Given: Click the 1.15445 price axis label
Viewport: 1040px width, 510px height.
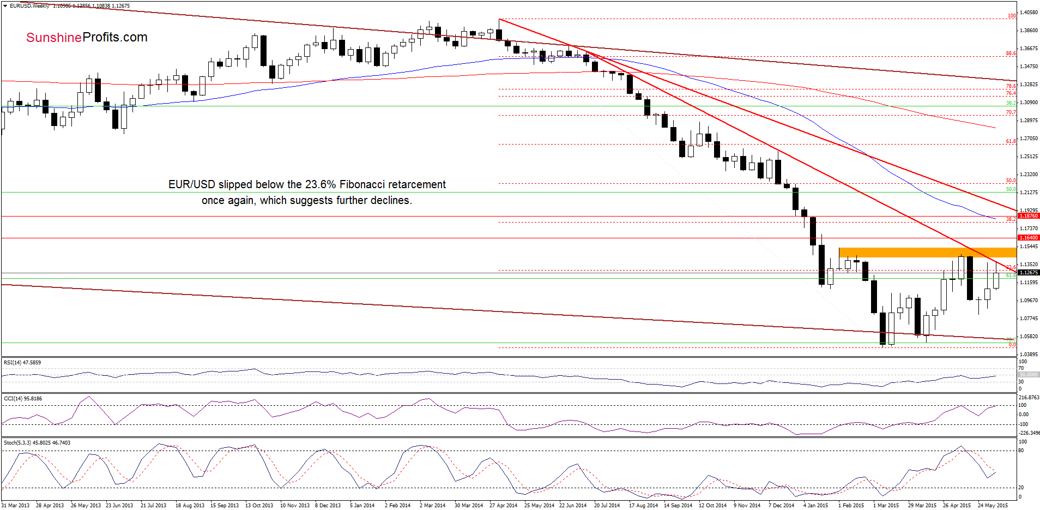Looking at the screenshot, I should (x=1029, y=247).
